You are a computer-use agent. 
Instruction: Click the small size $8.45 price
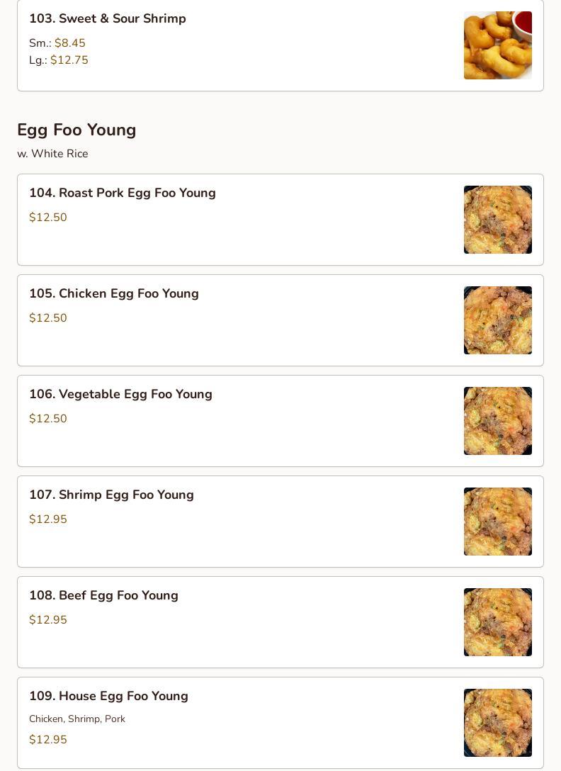70,43
